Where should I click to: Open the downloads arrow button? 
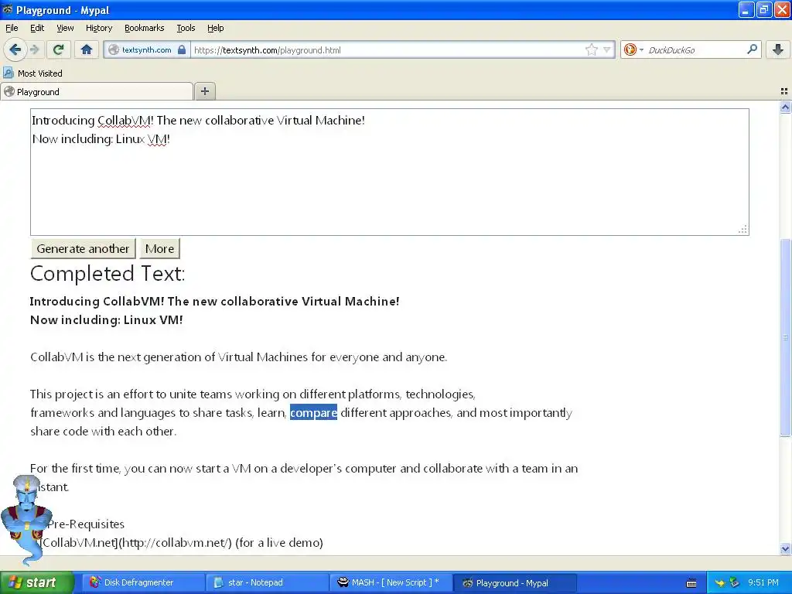(778, 49)
